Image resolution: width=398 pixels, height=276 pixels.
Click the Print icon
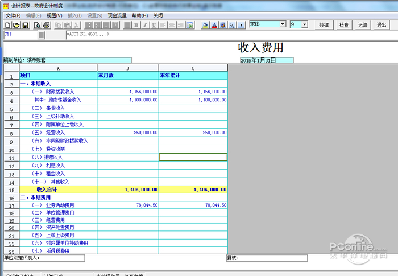pos(47,25)
